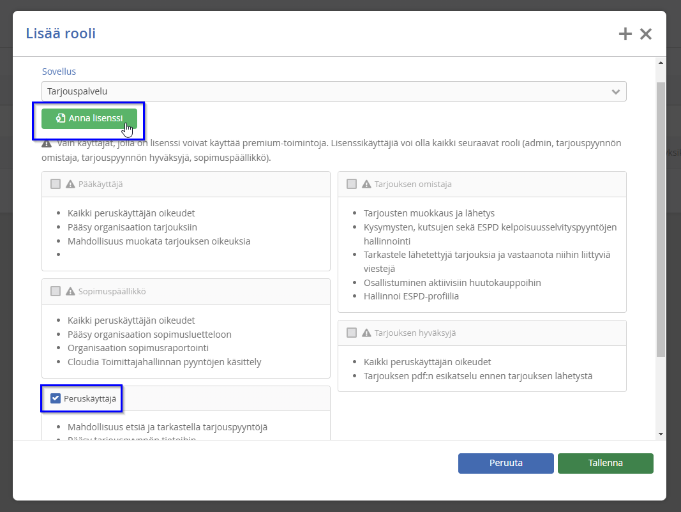Check the Sopimuspäällikkö role checkbox

56,291
